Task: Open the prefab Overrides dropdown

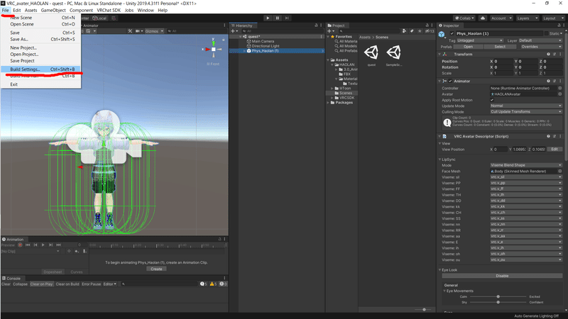Action: [x=541, y=47]
